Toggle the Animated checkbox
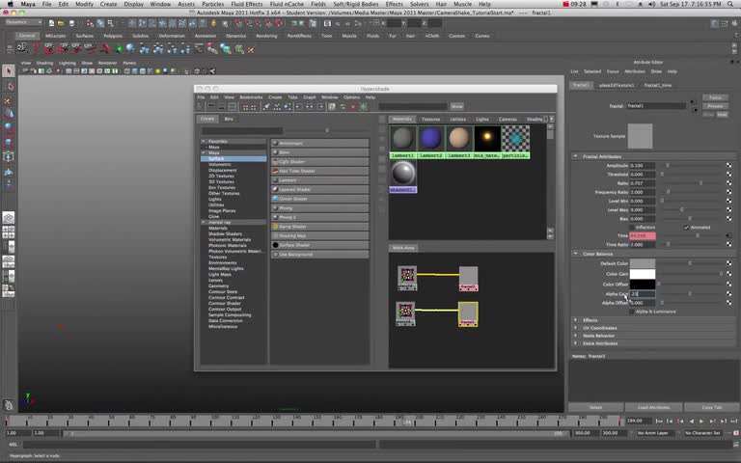The image size is (741, 463). pyautogui.click(x=687, y=228)
